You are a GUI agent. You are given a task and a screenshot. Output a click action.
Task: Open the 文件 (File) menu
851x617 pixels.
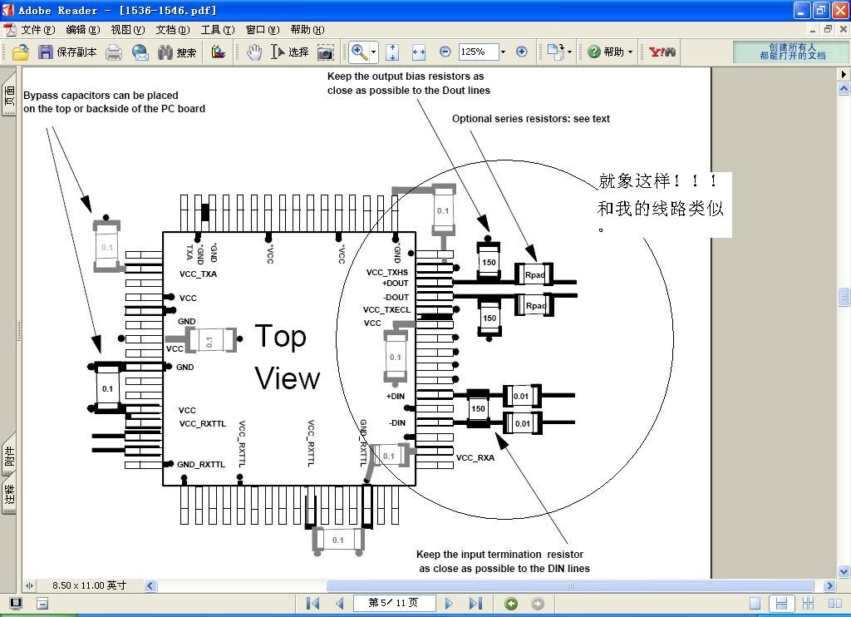[38, 30]
